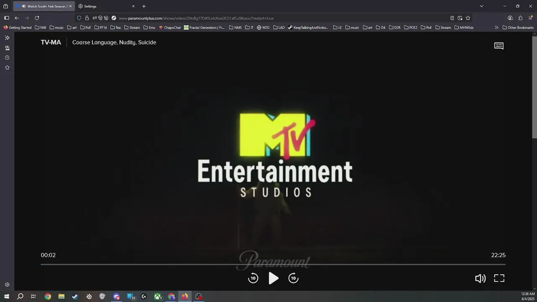Open the ChapoChat bookmark
The height and width of the screenshot is (302, 537).
click(170, 28)
